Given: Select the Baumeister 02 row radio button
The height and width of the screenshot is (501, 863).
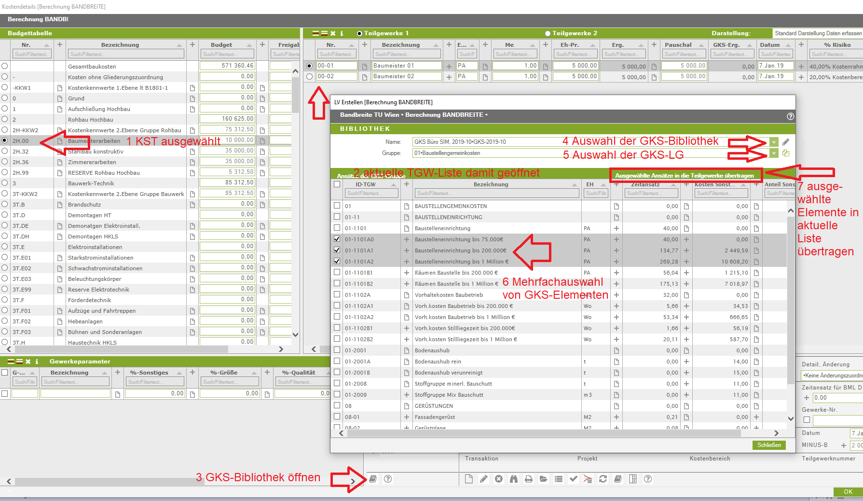Looking at the screenshot, I should (x=310, y=76).
